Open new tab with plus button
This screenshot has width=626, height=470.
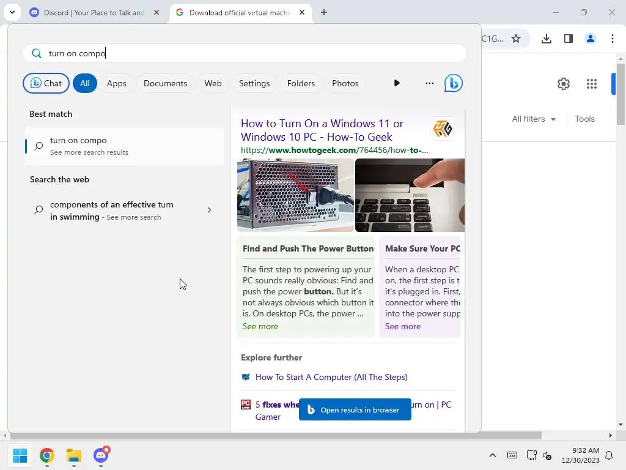(324, 12)
